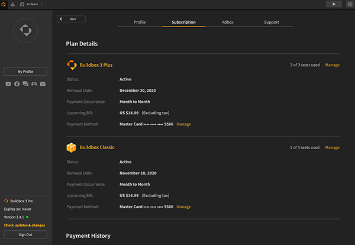The image size is (355, 245).
Task: Open the node map icon in top bar
Action: 12,4
